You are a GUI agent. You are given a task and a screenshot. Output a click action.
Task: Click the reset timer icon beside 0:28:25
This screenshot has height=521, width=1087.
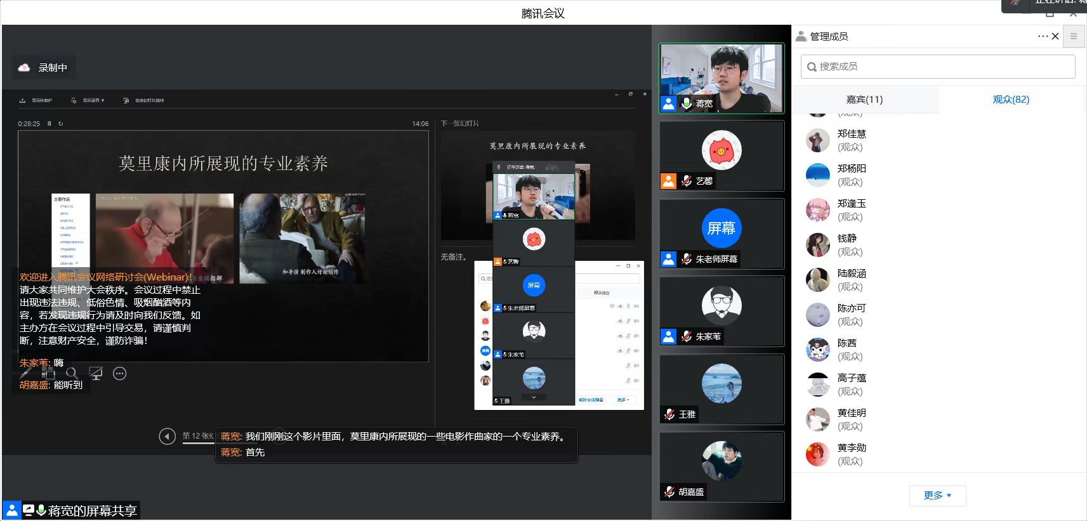click(x=61, y=124)
